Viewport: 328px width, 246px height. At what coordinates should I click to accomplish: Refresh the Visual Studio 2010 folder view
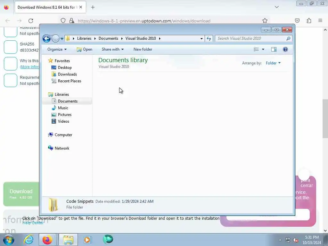click(x=209, y=38)
